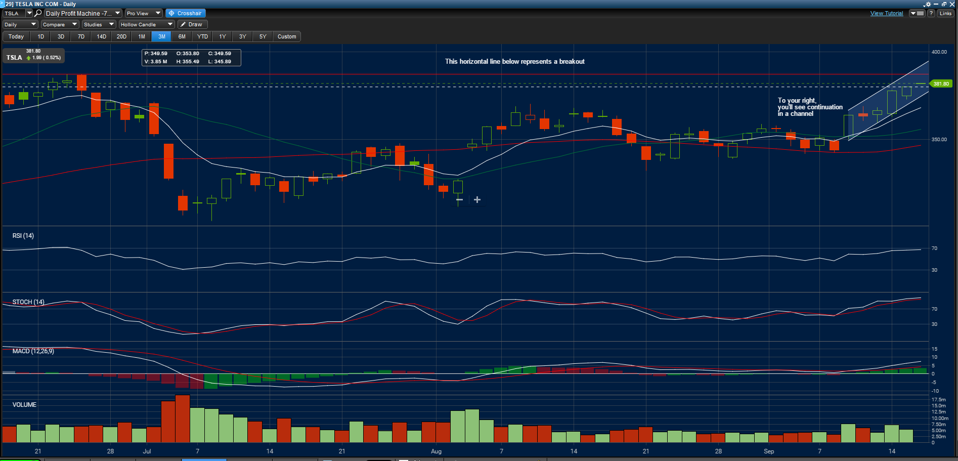Open the Studies dropdown

tap(99, 24)
